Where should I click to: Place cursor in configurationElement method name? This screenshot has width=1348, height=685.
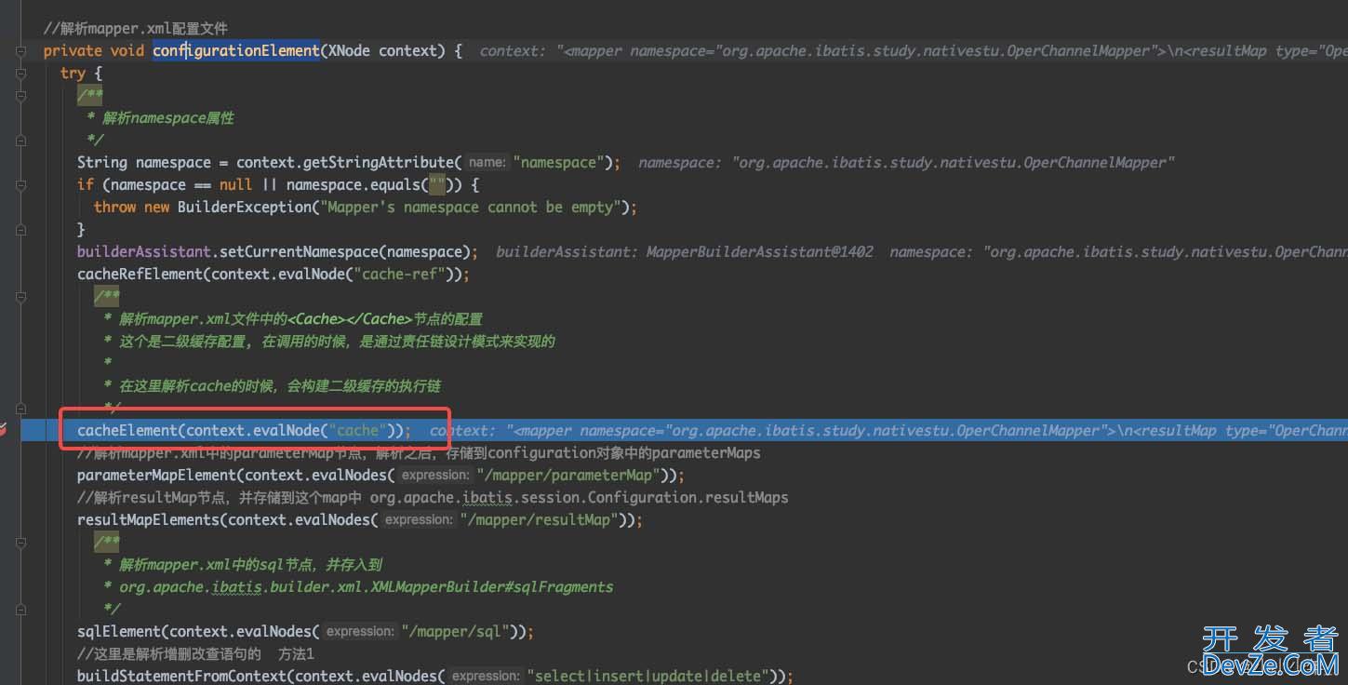pyautogui.click(x=236, y=50)
